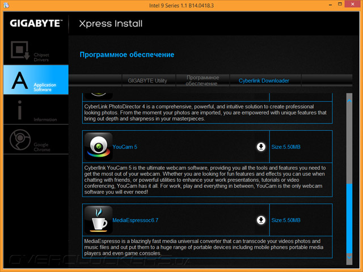Download YouCam 5 with arrow icon
Screen dimensions: 363x272
pyautogui.click(x=261, y=147)
